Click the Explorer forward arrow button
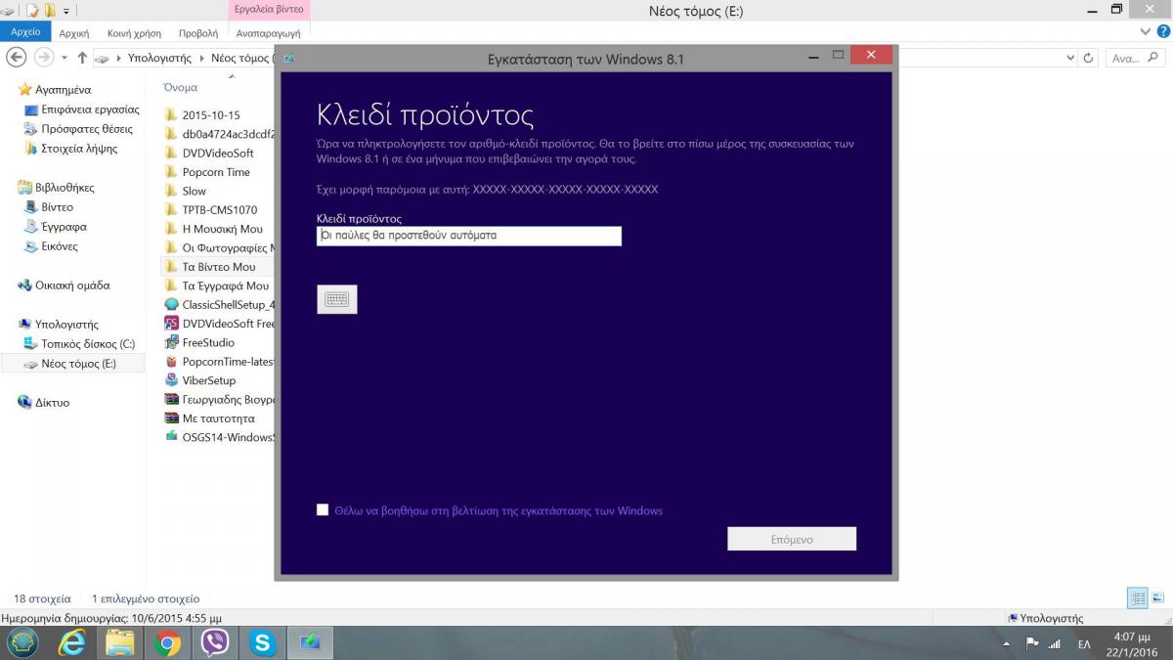The image size is (1173, 660). click(x=43, y=58)
